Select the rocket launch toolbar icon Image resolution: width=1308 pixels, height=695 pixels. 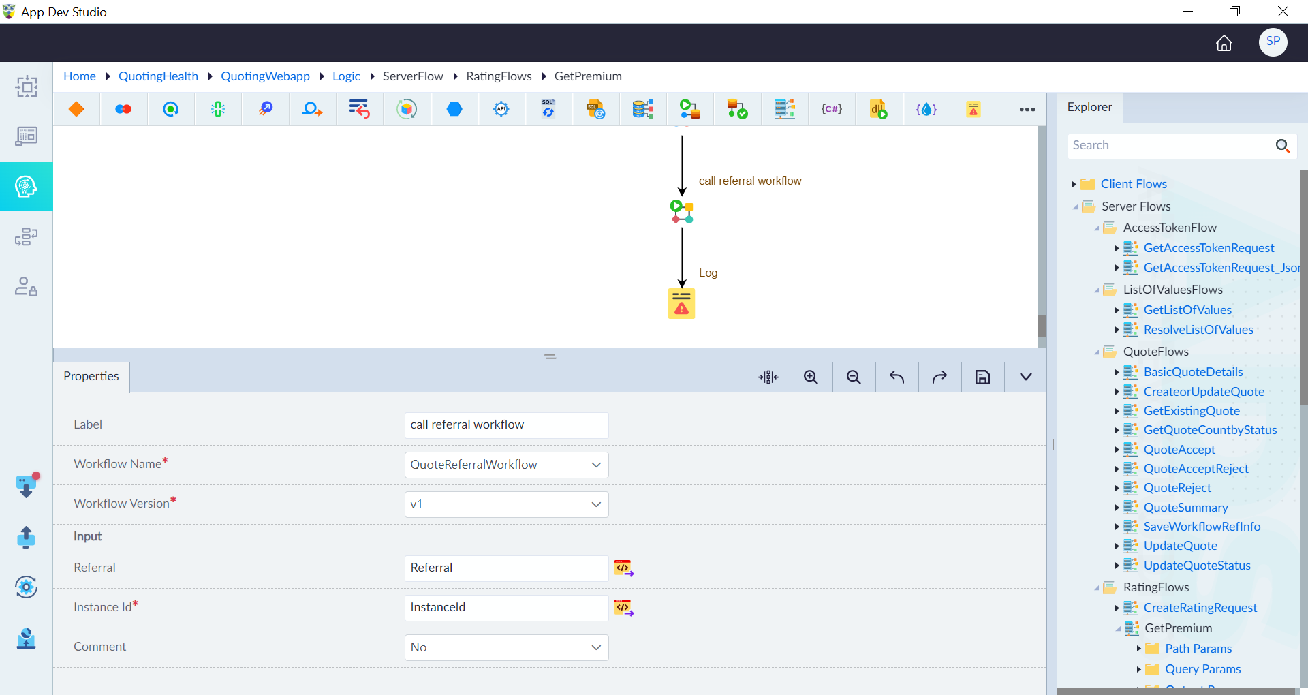[x=266, y=109]
